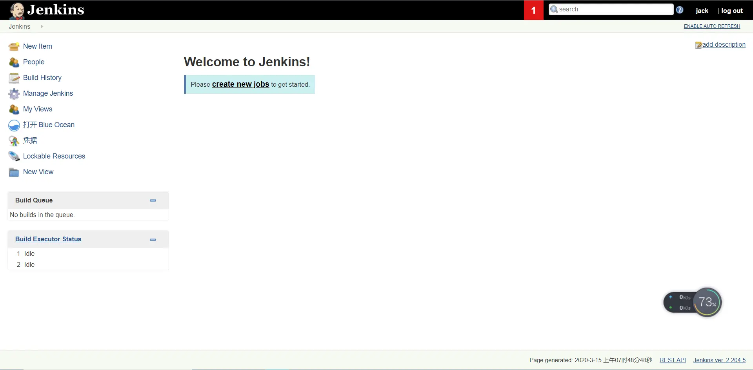753x370 pixels.
Task: Open the jack user profile link
Action: (702, 11)
